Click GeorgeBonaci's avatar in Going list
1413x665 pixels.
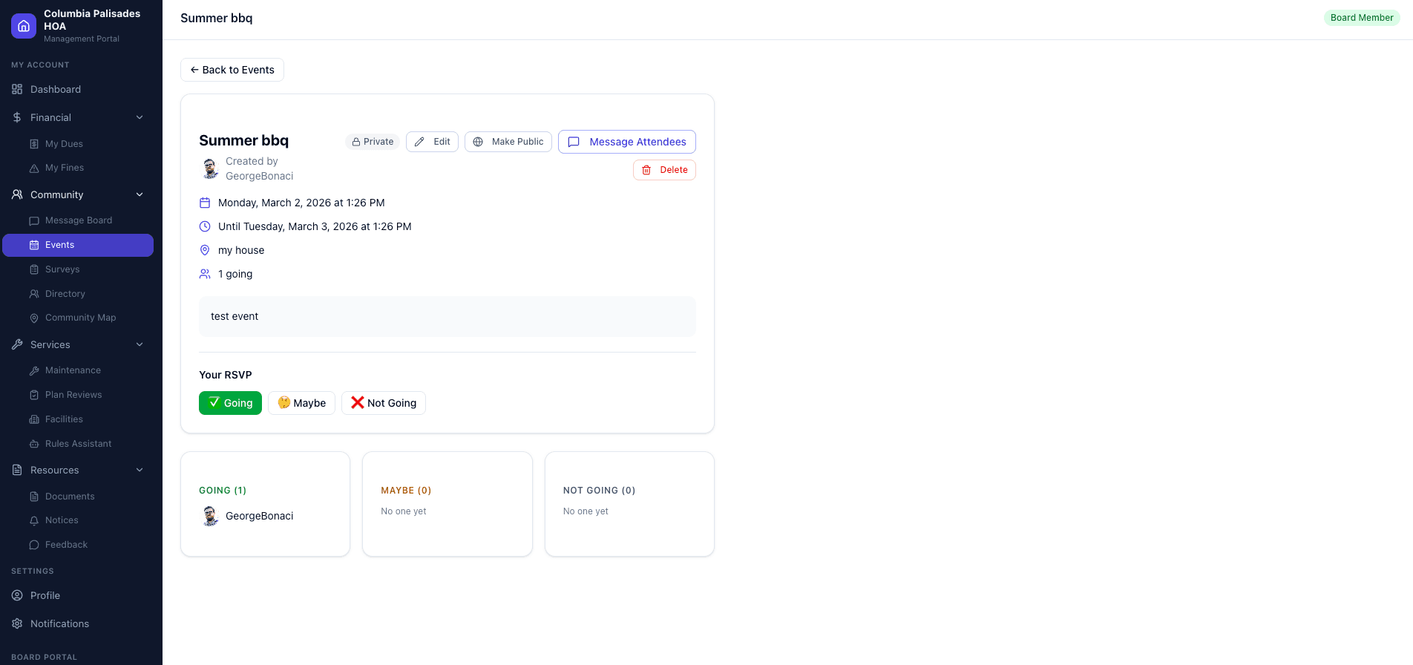pyautogui.click(x=211, y=516)
